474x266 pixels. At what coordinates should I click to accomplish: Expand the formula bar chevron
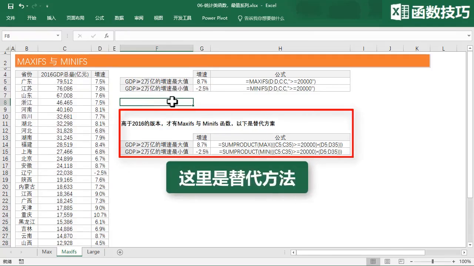(469, 36)
